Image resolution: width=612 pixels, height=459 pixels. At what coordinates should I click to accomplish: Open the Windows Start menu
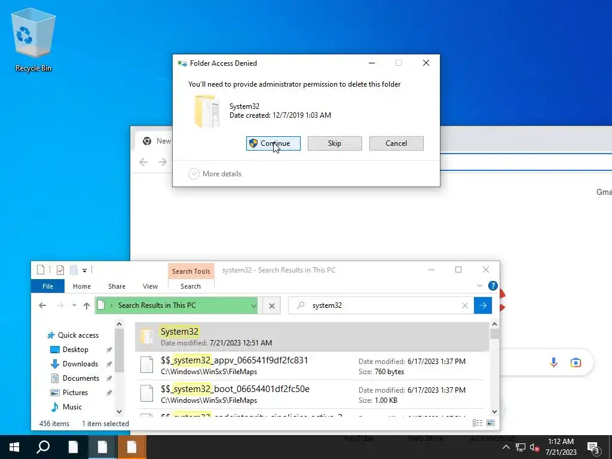tap(14, 447)
